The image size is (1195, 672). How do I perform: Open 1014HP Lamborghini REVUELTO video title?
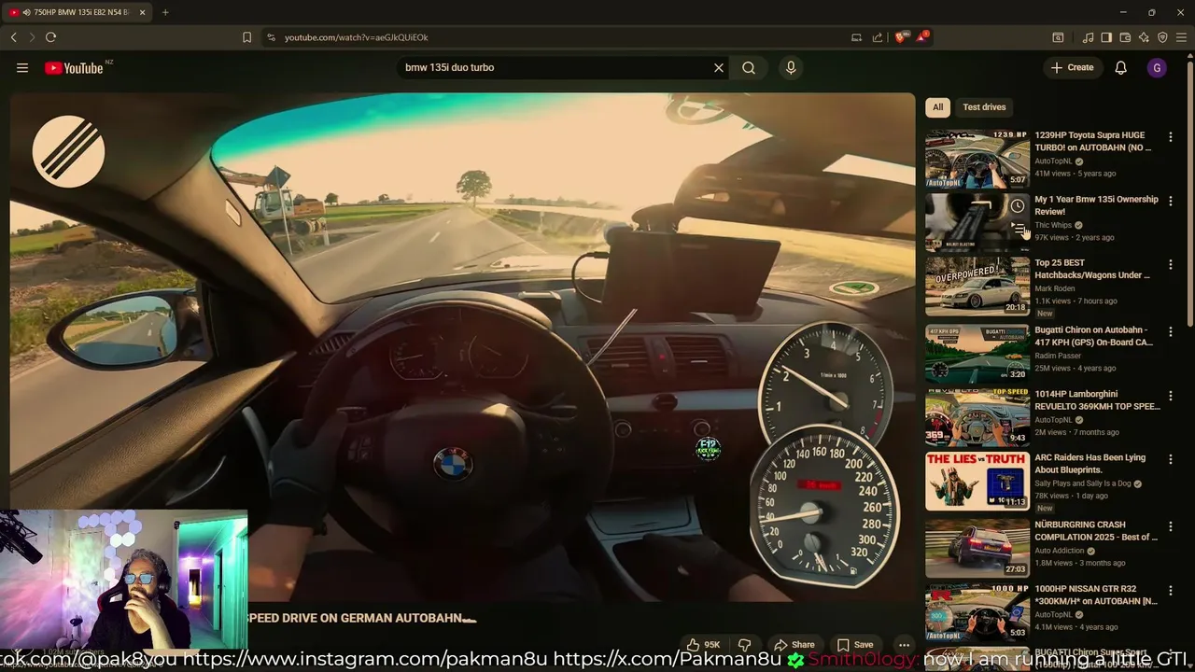(x=1097, y=399)
